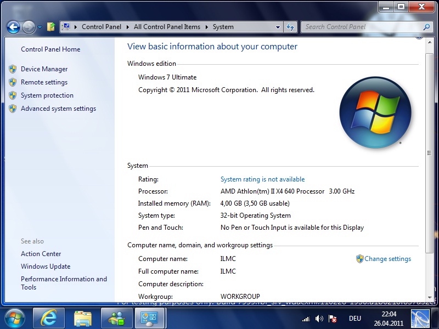This screenshot has width=439, height=329.
Task: Click the Forward navigation arrow
Action: click(29, 27)
